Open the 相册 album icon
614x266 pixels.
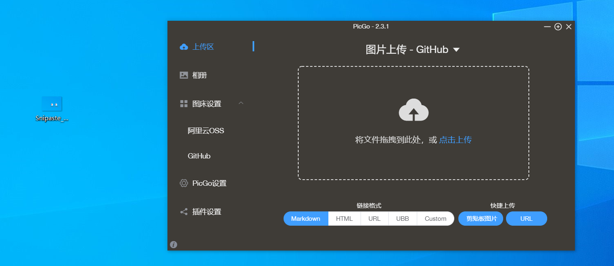184,75
